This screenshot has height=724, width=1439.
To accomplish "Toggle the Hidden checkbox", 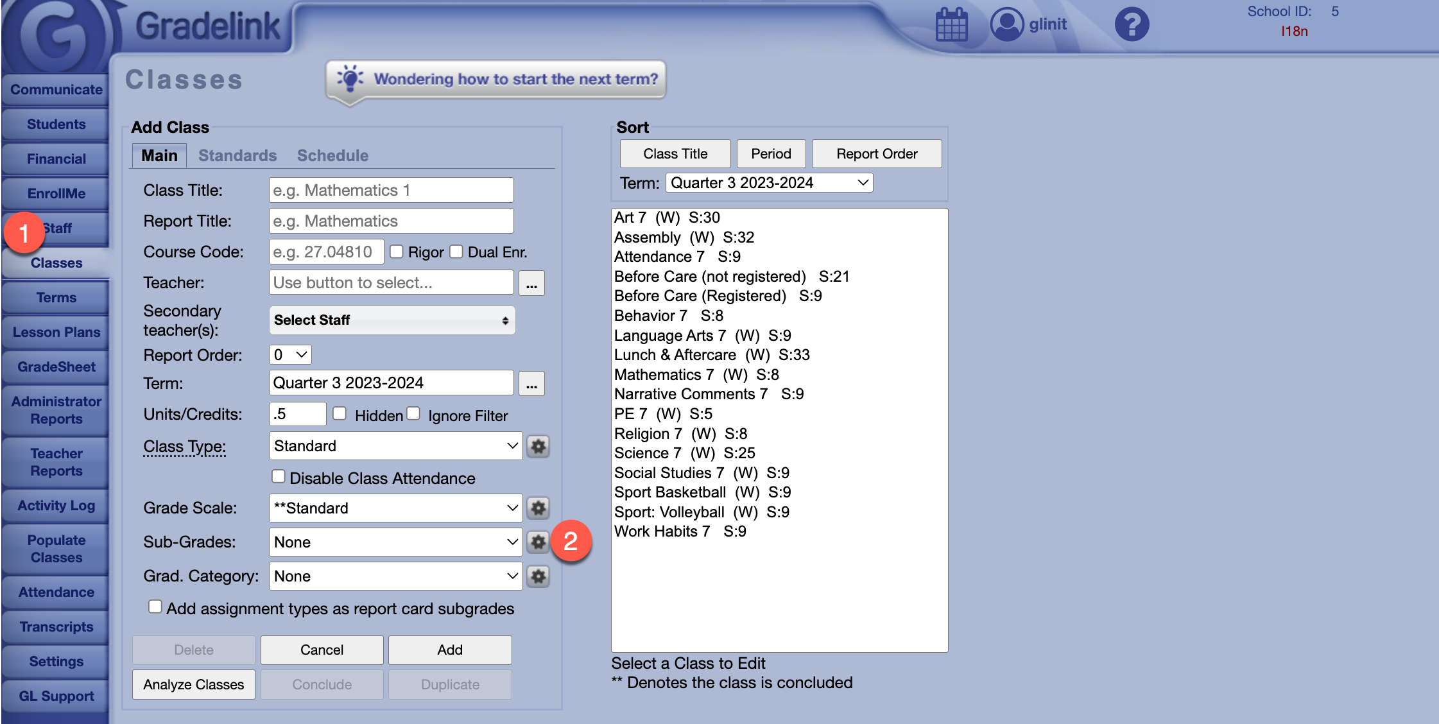I will click(x=340, y=414).
